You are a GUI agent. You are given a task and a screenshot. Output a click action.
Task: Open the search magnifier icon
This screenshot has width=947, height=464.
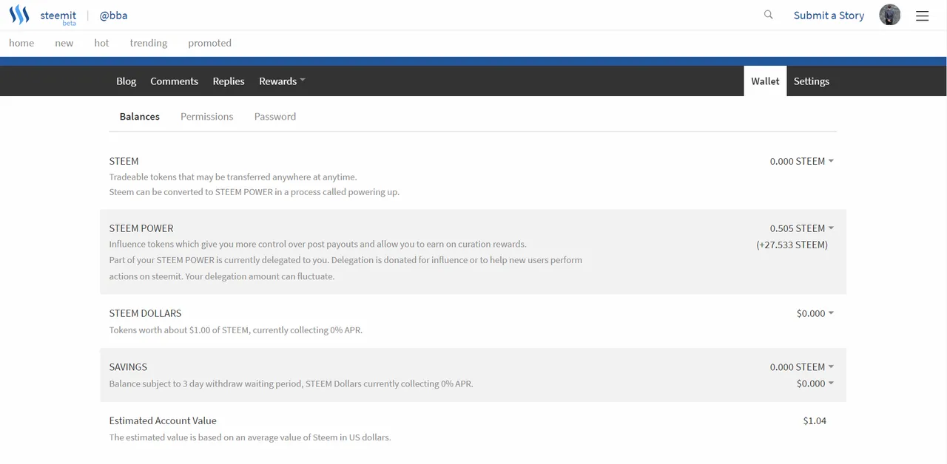(x=769, y=15)
